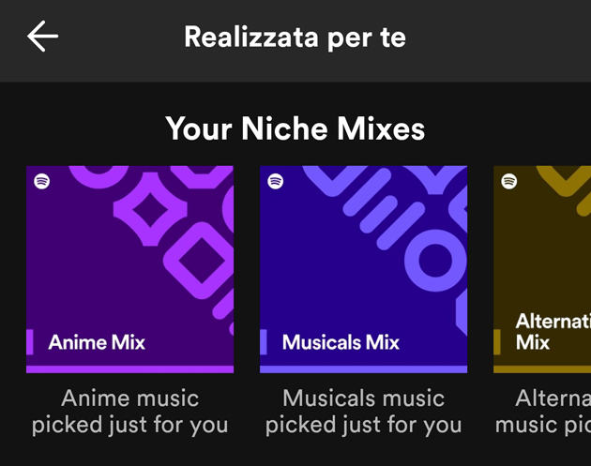Click the bottom purple stripe of Anime Mix

tap(129, 369)
